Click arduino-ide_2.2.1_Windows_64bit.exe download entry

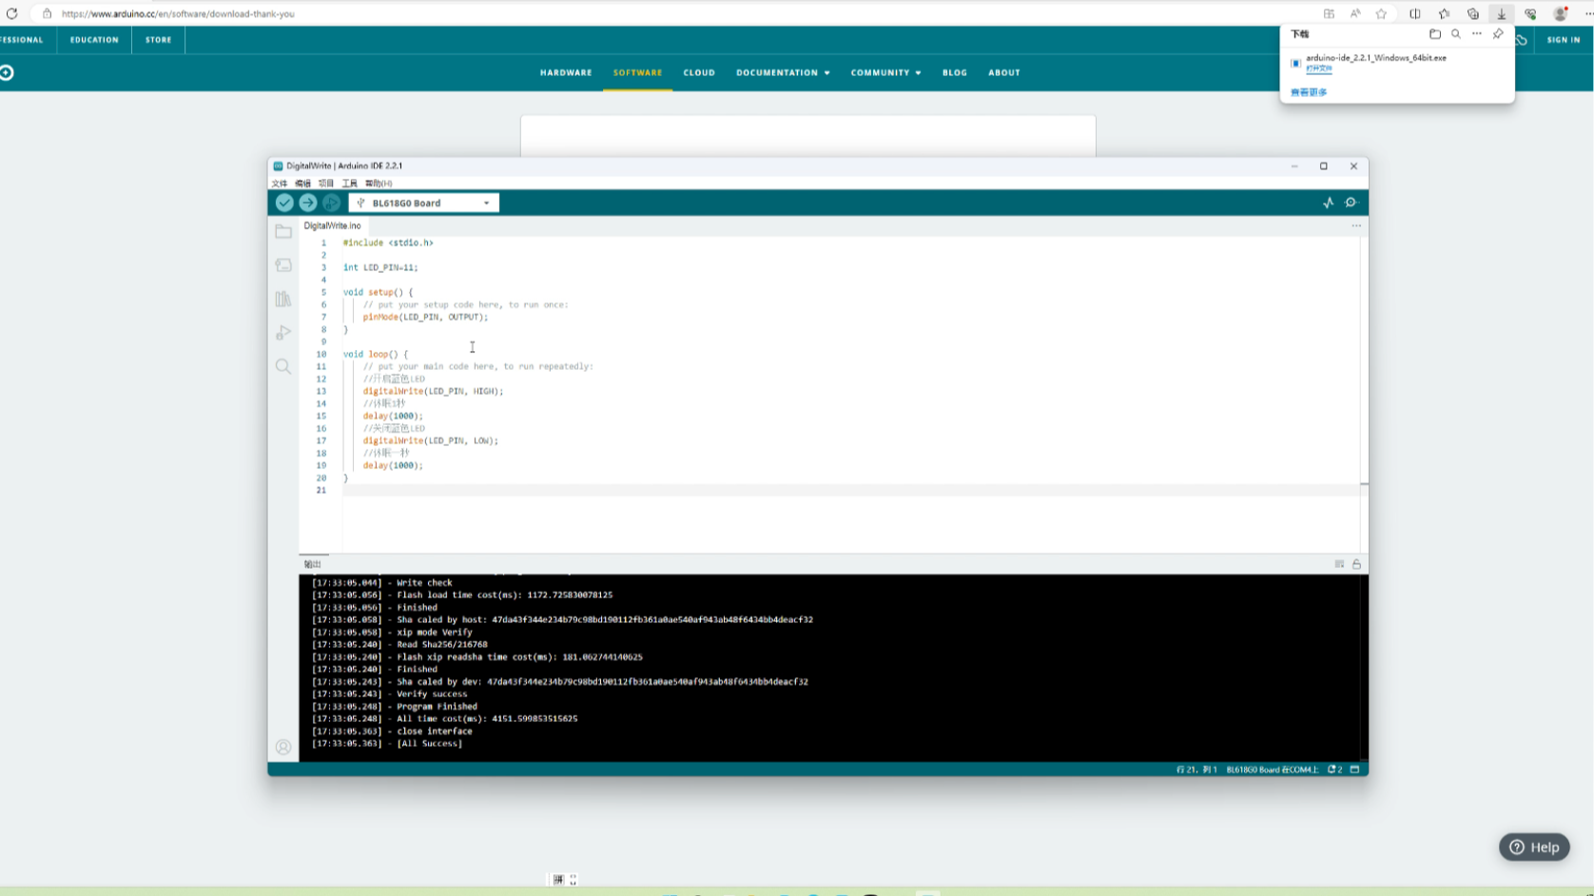click(1375, 58)
